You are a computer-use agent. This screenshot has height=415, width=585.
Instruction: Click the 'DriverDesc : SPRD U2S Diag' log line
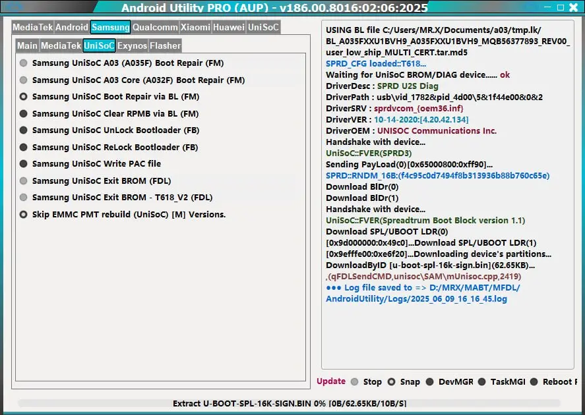click(382, 86)
